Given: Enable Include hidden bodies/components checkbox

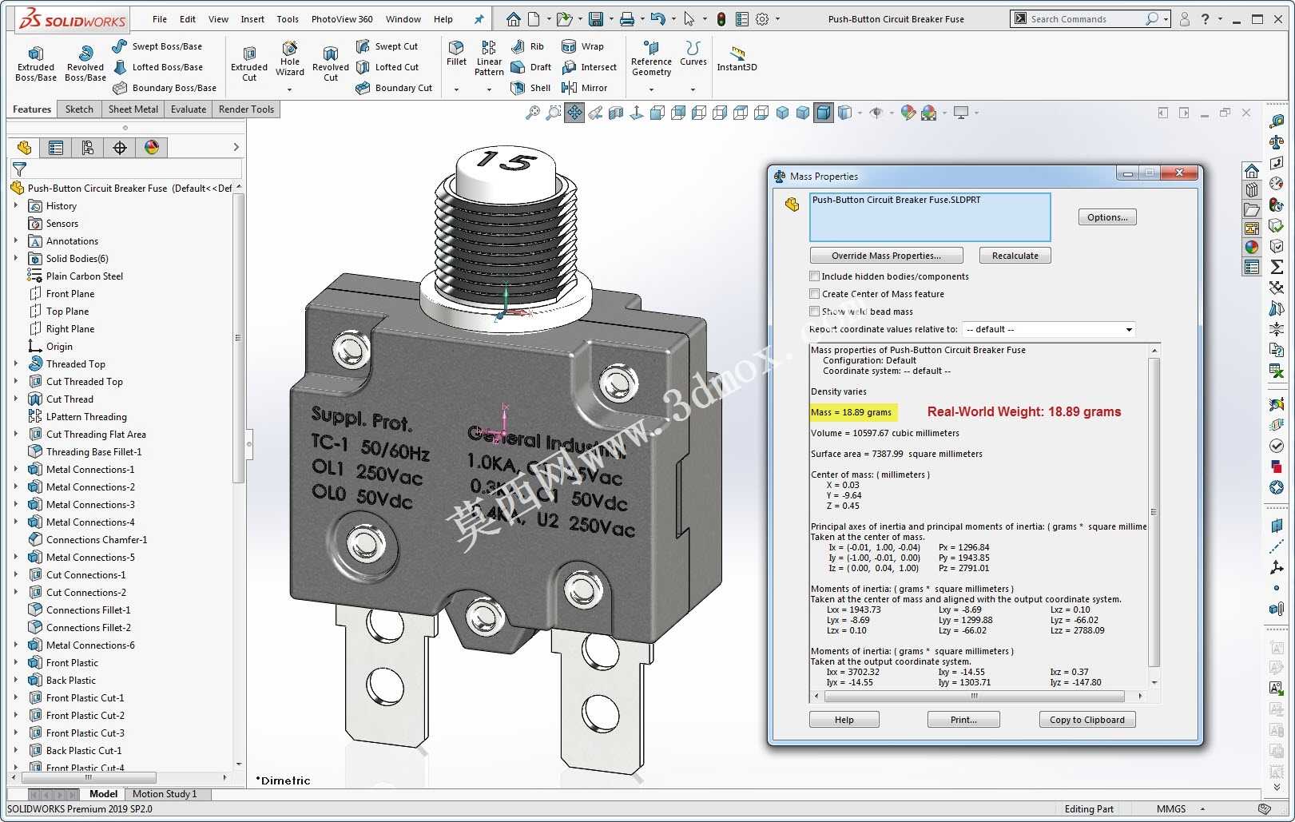Looking at the screenshot, I should coord(815,276).
